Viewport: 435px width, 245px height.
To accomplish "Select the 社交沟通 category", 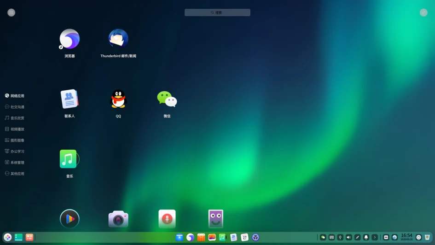I will click(14, 107).
